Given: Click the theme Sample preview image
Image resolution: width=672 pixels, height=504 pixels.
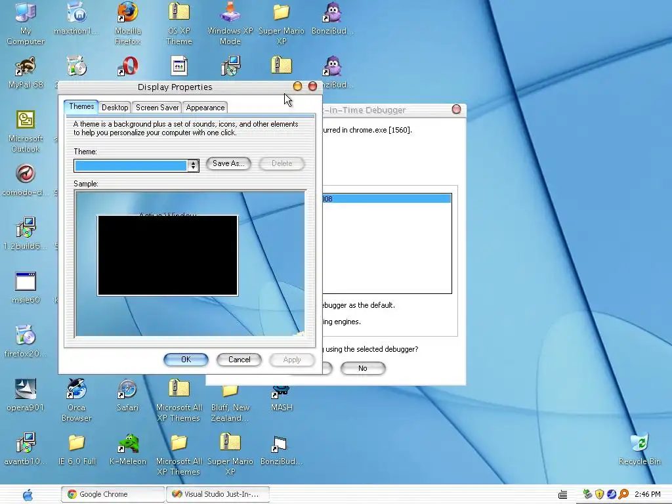Looking at the screenshot, I should 190,264.
